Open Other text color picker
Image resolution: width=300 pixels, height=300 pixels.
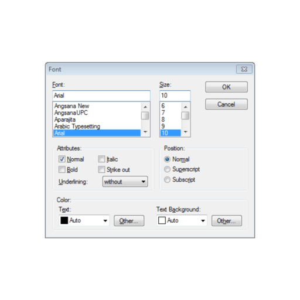(129, 221)
